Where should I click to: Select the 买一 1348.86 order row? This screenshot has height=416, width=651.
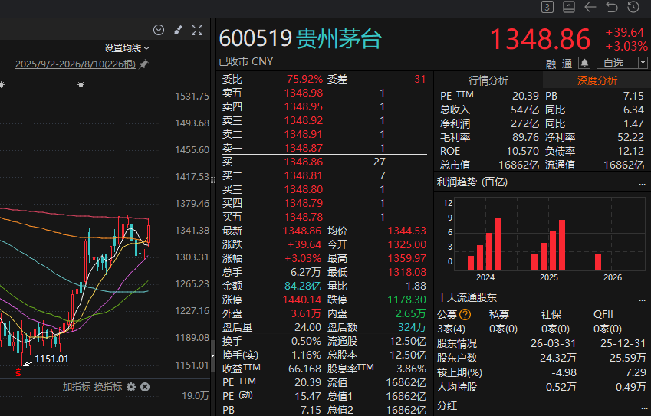click(x=324, y=162)
